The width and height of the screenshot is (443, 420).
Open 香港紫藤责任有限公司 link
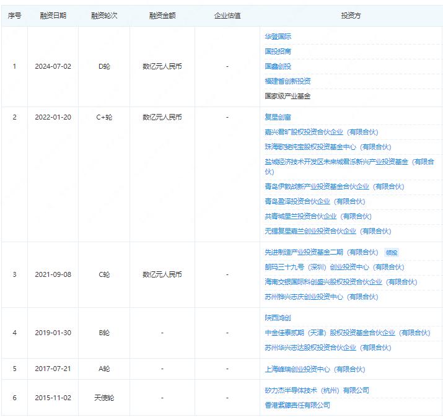point(297,405)
